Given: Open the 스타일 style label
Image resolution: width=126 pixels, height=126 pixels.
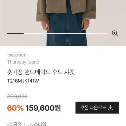Looking at the screenshot, I should tap(40, 124).
